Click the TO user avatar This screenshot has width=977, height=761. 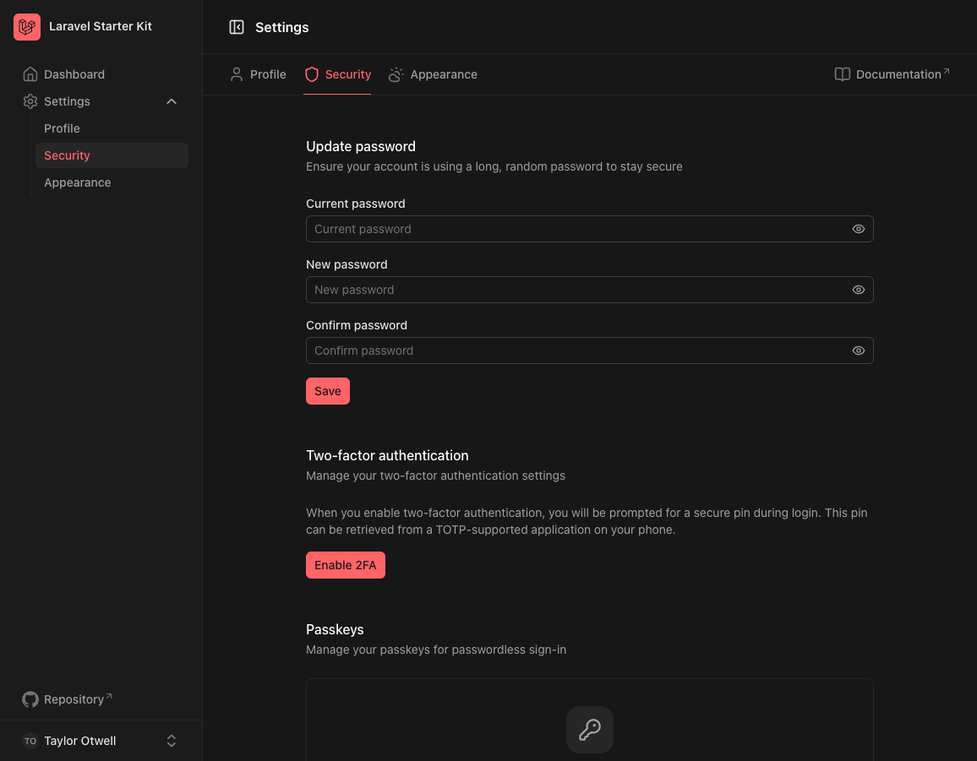[x=30, y=741]
